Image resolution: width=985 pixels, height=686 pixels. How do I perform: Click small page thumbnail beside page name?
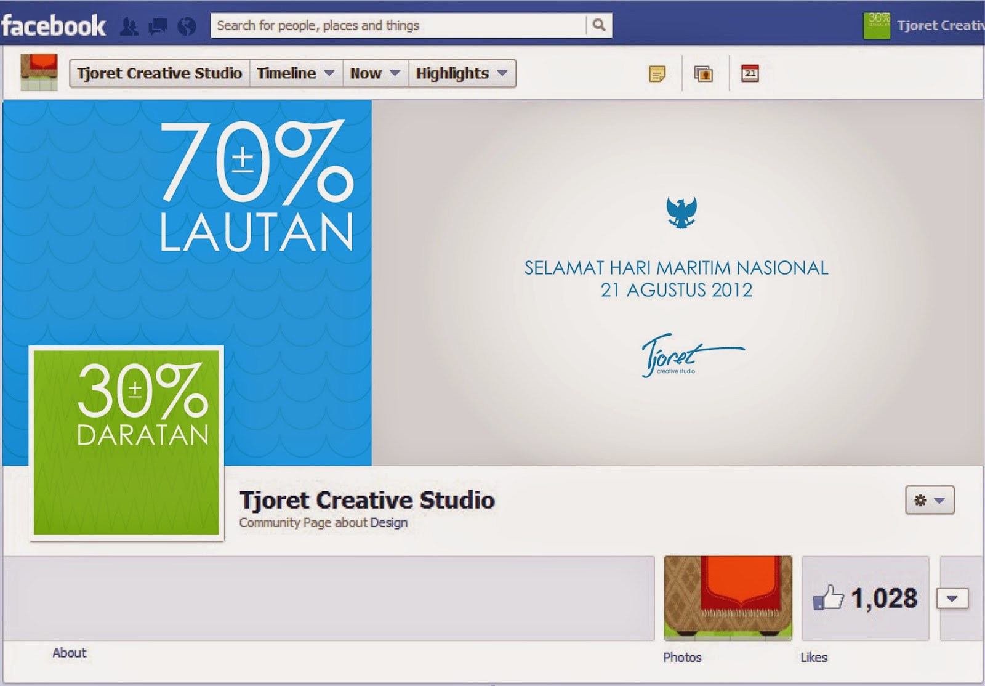click(x=39, y=73)
